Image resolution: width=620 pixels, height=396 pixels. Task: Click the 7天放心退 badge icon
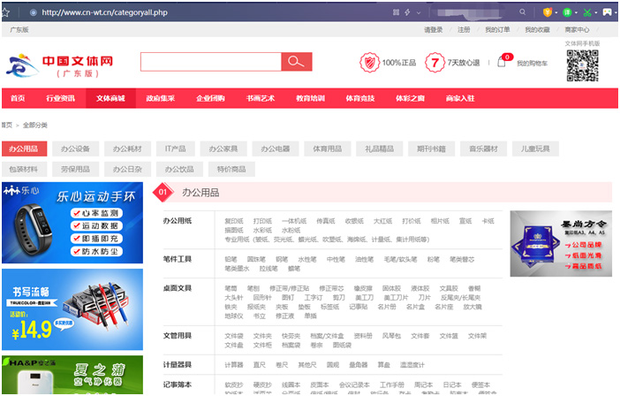point(434,63)
